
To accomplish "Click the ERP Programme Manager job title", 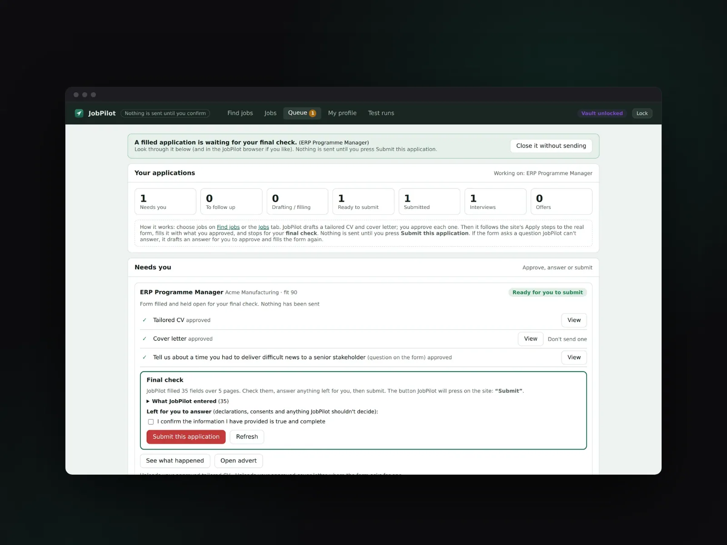I will pyautogui.click(x=182, y=292).
